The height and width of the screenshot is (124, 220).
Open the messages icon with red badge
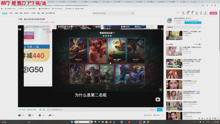click(188, 13)
